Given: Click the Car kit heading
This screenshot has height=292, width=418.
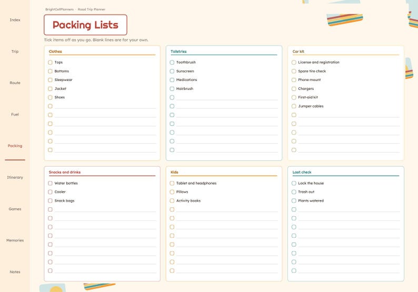Looking at the screenshot, I should click(298, 52).
